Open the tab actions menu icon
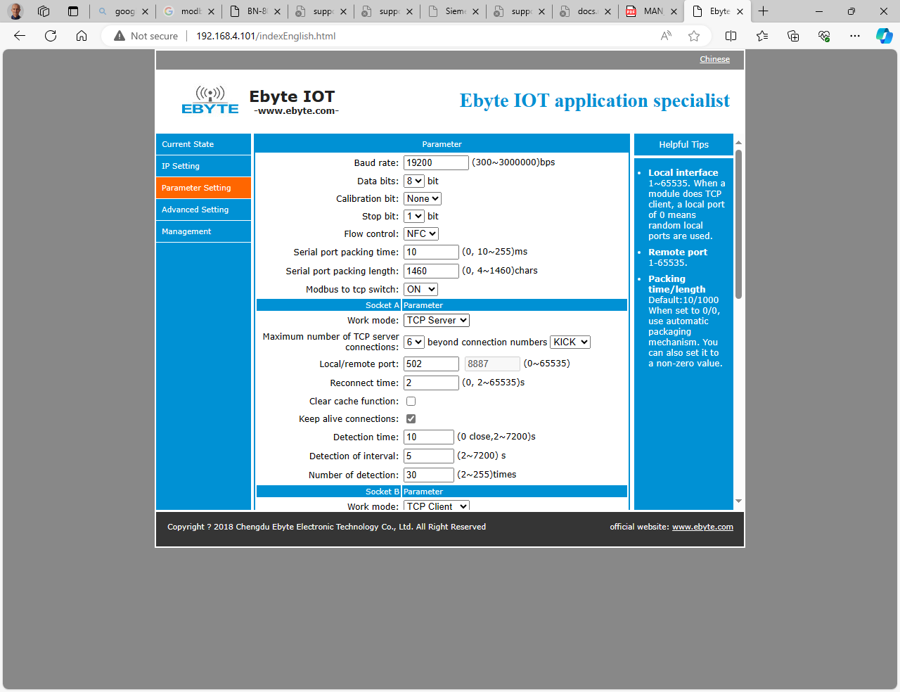 coord(73,11)
